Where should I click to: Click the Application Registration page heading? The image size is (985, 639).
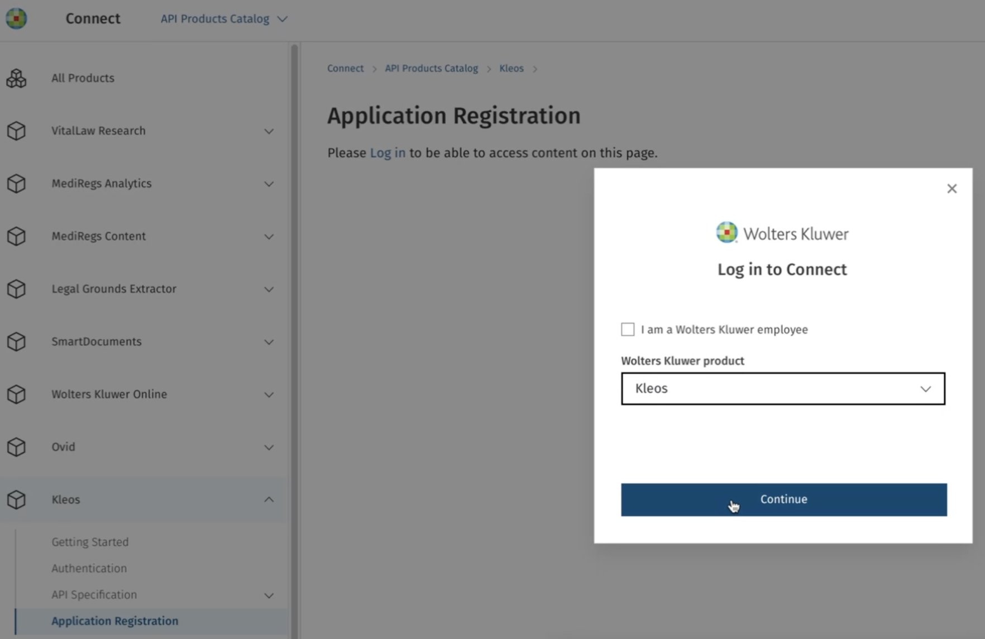454,116
